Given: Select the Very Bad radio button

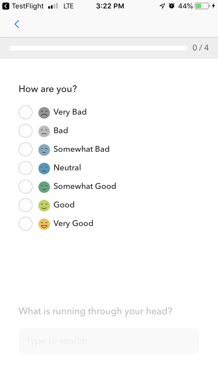Looking at the screenshot, I should click(26, 112).
